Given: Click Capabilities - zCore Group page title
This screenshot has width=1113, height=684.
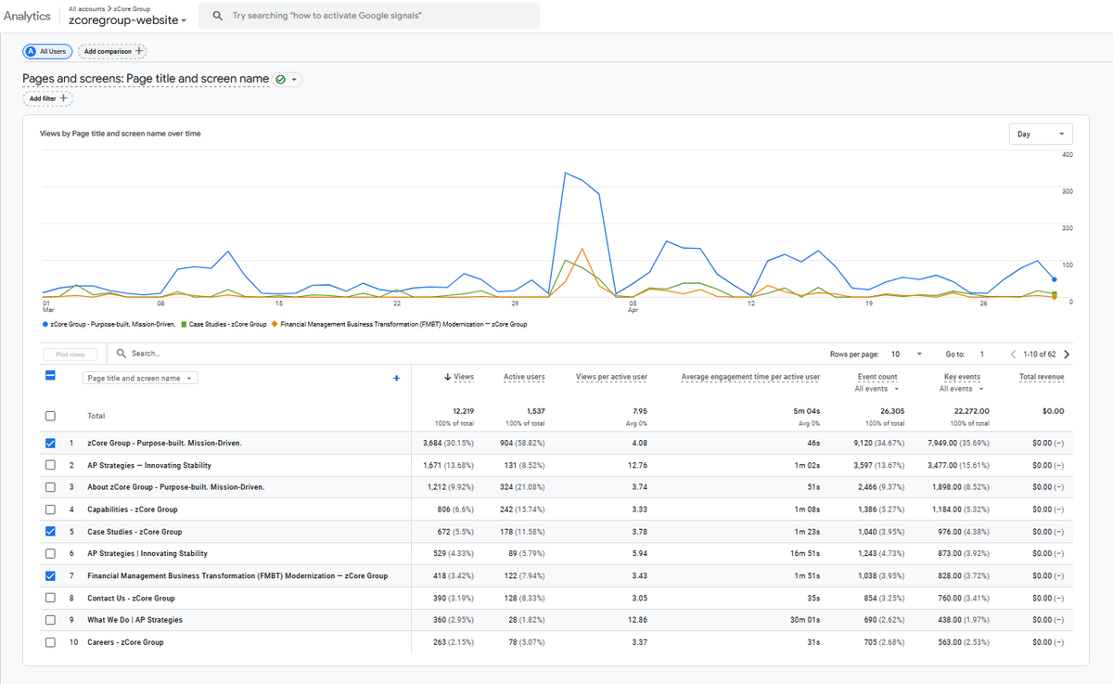Looking at the screenshot, I should pyautogui.click(x=133, y=510).
